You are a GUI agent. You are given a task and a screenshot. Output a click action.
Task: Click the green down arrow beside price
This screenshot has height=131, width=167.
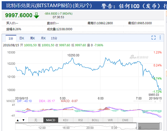click(36, 15)
